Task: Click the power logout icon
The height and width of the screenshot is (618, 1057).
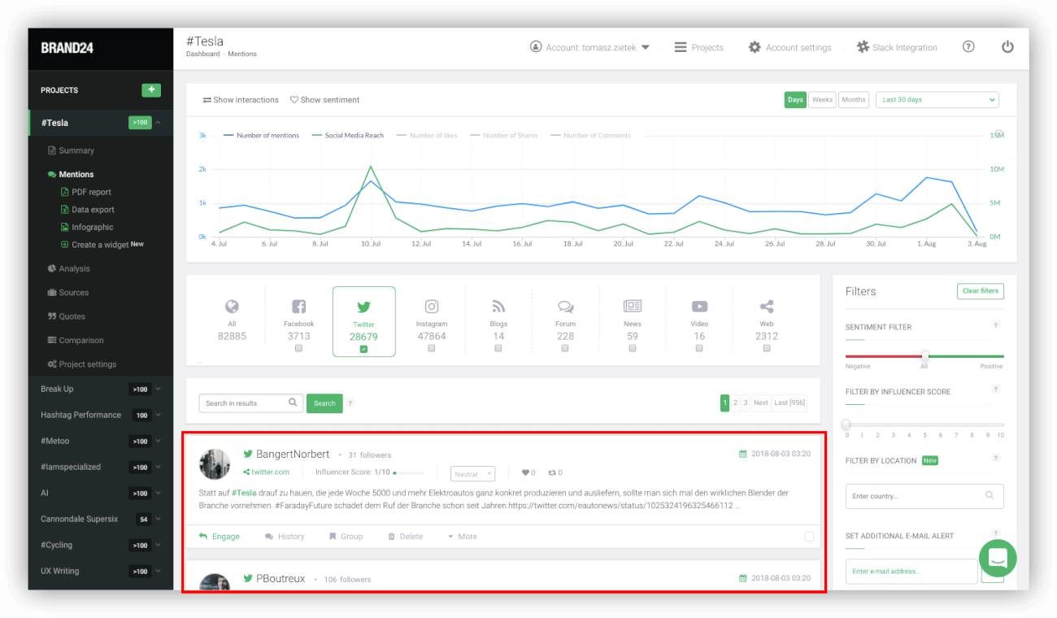Action: tap(1007, 47)
